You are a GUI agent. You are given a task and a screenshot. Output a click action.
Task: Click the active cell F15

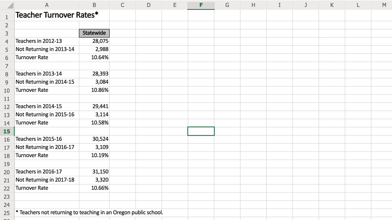(201, 131)
